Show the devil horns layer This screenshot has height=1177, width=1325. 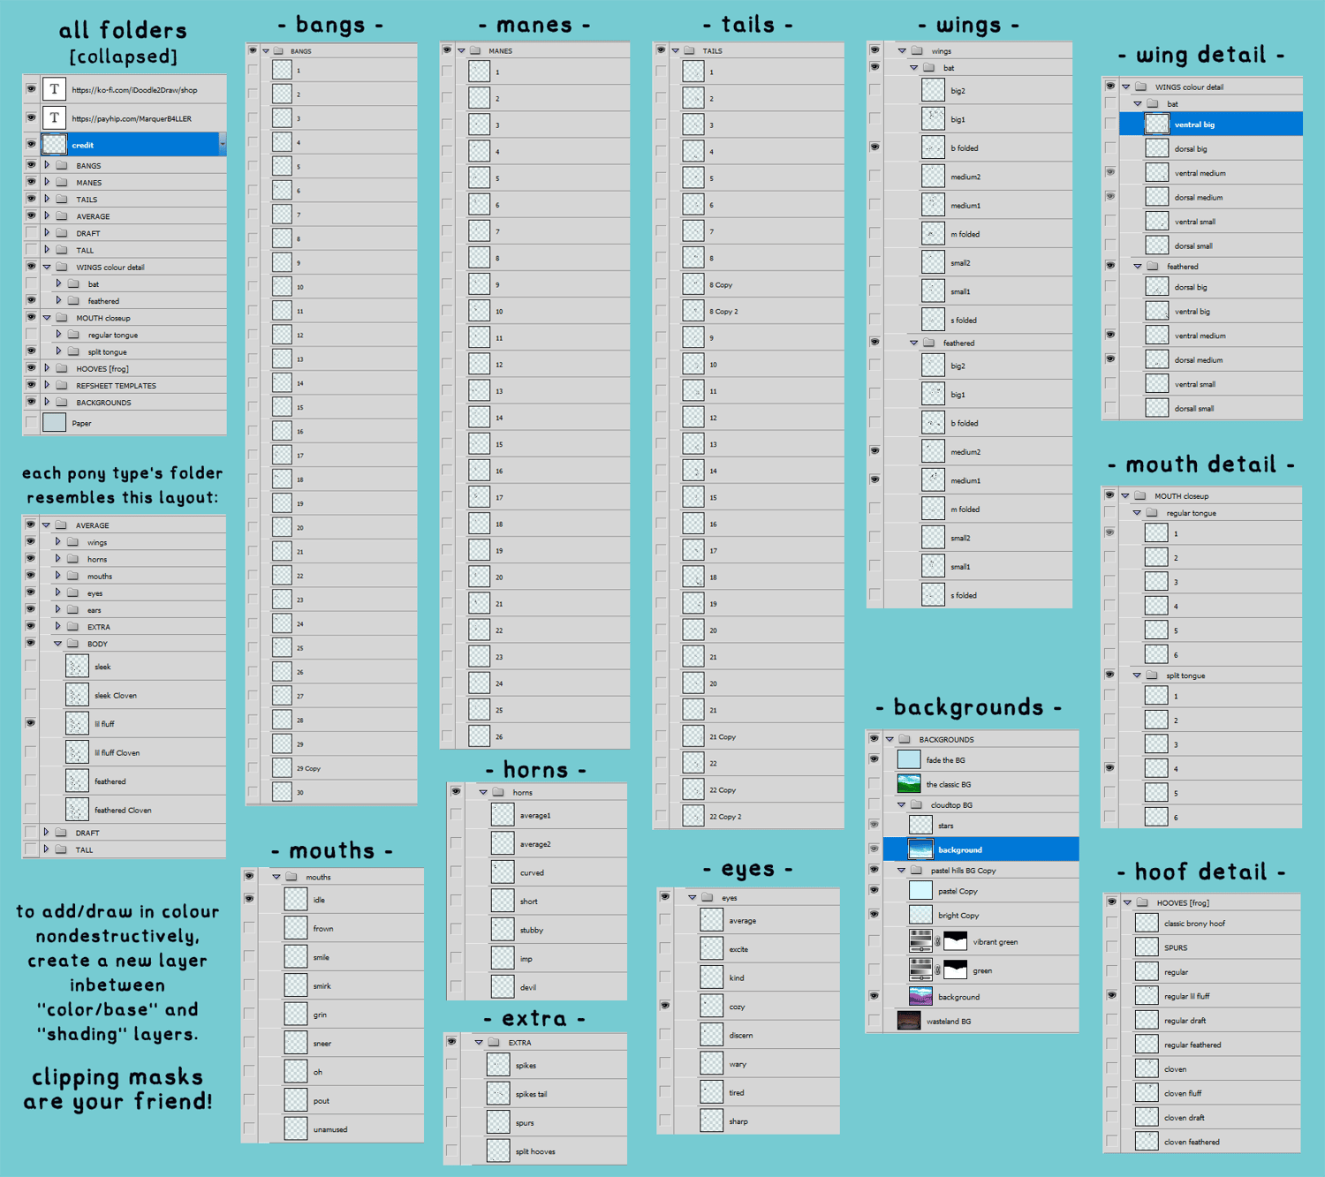pyautogui.click(x=456, y=986)
